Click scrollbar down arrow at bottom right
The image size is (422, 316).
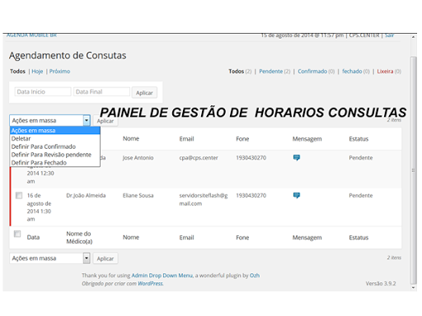click(413, 288)
